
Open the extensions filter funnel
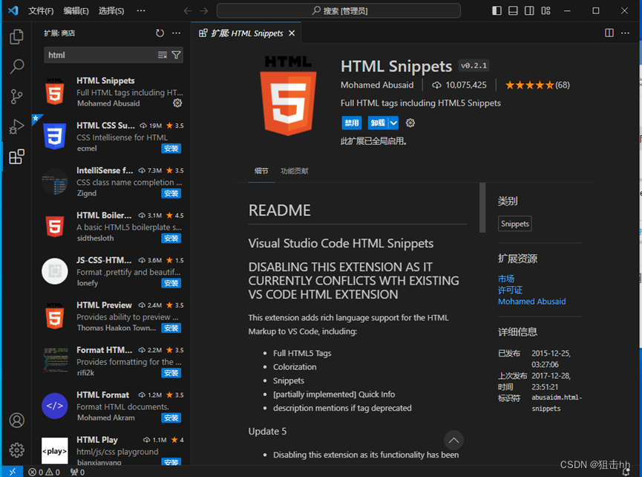(176, 55)
